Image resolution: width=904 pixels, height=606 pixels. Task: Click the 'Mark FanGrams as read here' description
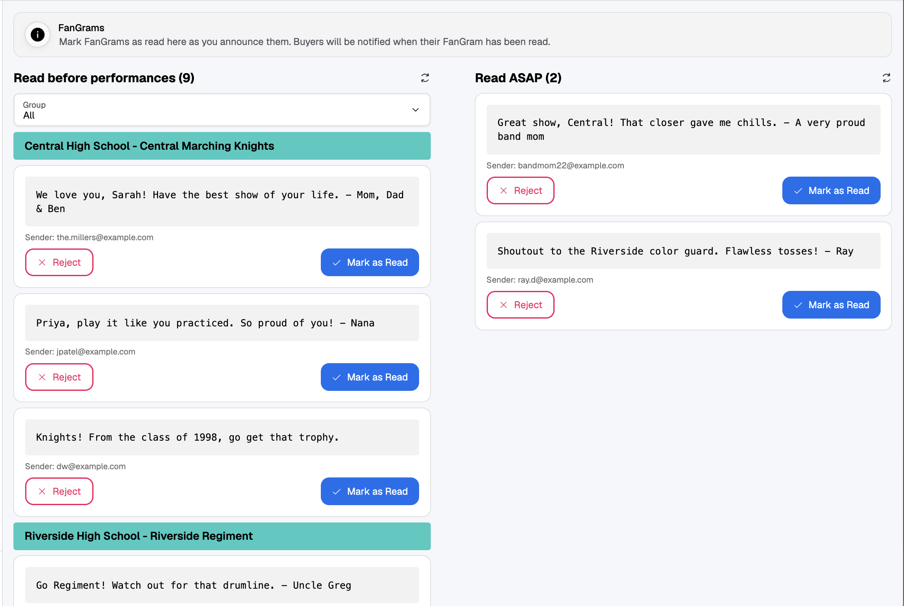point(304,42)
